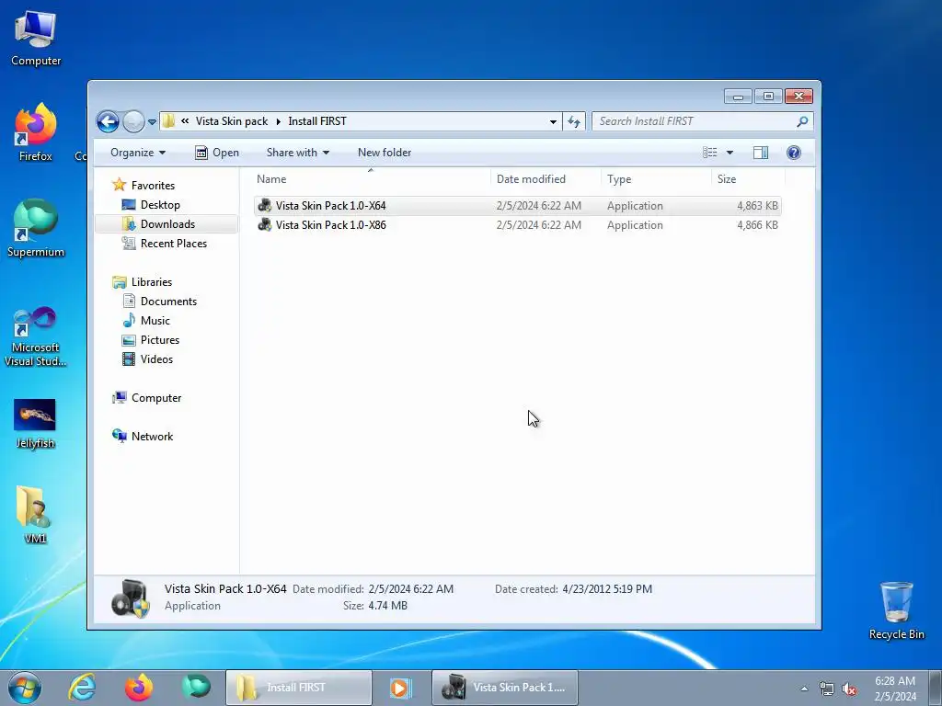This screenshot has height=706, width=942.
Task: Launch Supermium from the taskbar
Action: tap(196, 688)
